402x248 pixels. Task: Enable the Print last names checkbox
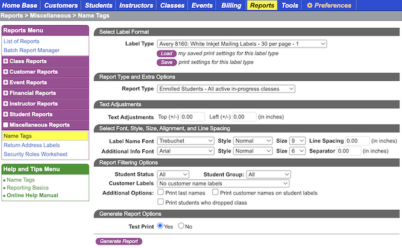click(x=161, y=193)
